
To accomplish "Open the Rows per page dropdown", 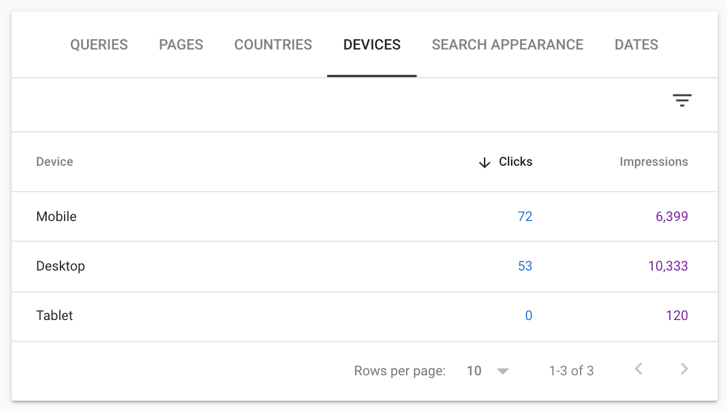I will tap(487, 371).
